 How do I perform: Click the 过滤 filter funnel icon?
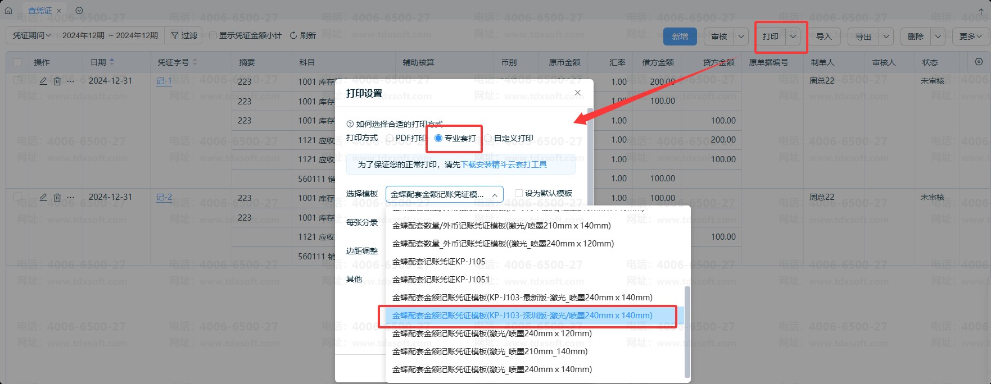175,35
